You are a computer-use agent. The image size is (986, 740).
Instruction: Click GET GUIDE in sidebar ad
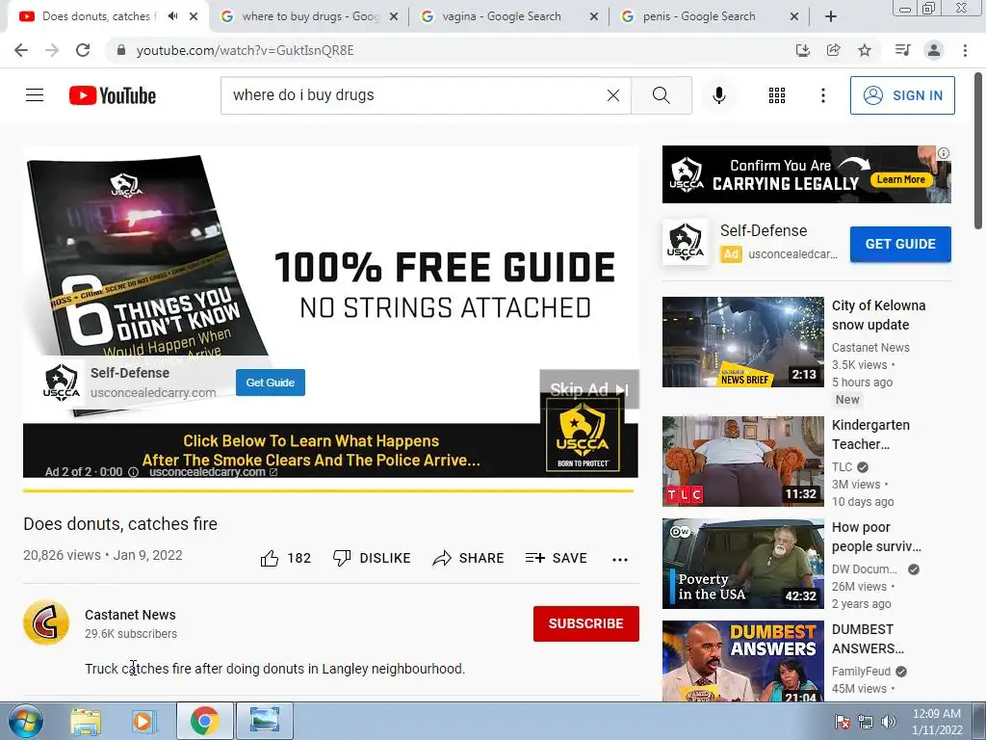[x=900, y=244]
